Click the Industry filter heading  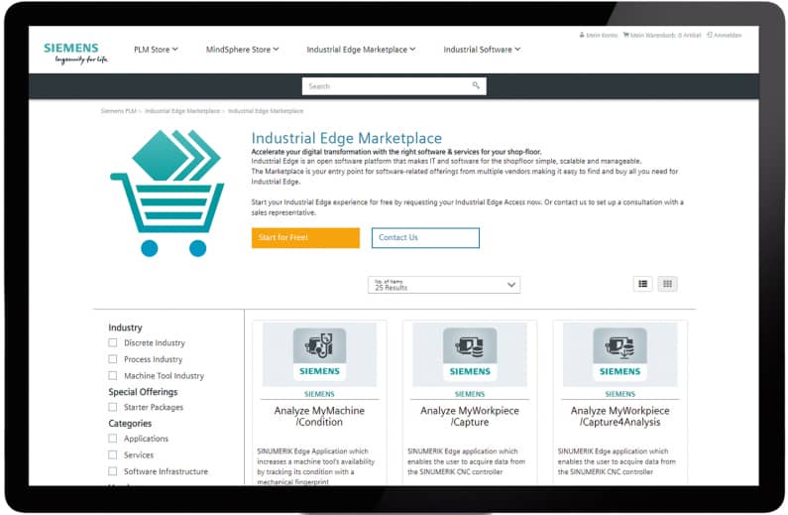tap(125, 327)
